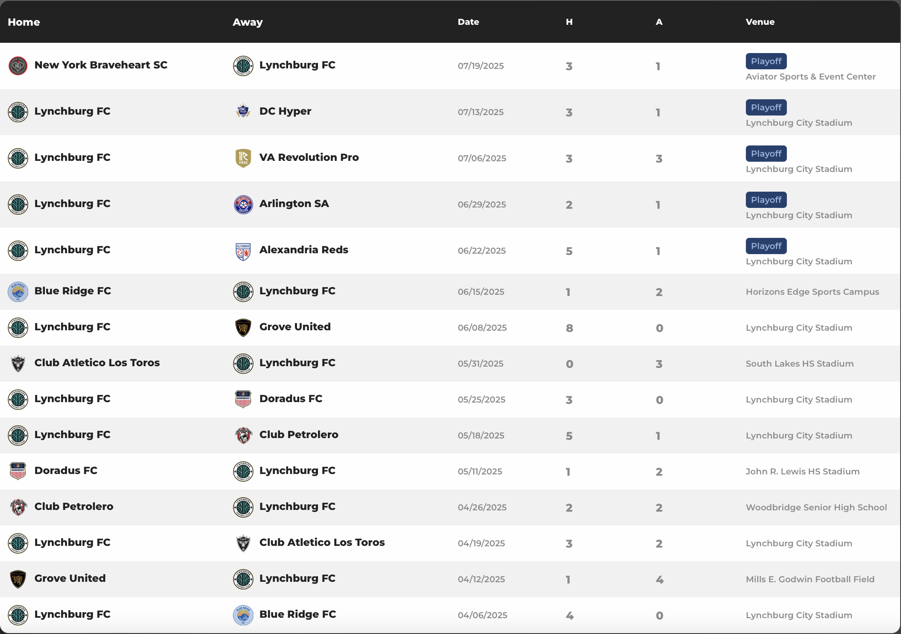Click the Venue column header
The height and width of the screenshot is (634, 901).
click(760, 22)
